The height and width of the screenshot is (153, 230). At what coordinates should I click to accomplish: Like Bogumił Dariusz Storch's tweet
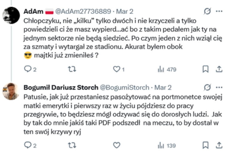tap(116, 145)
